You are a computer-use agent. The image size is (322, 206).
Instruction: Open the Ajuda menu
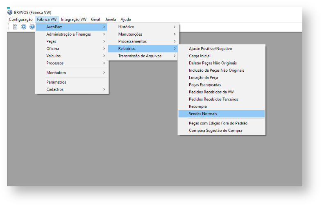click(126, 19)
